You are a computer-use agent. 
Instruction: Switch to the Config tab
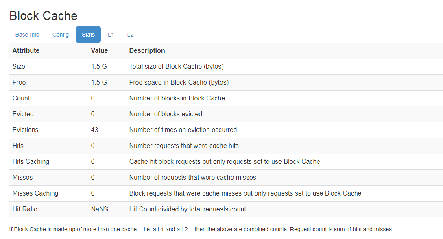61,35
